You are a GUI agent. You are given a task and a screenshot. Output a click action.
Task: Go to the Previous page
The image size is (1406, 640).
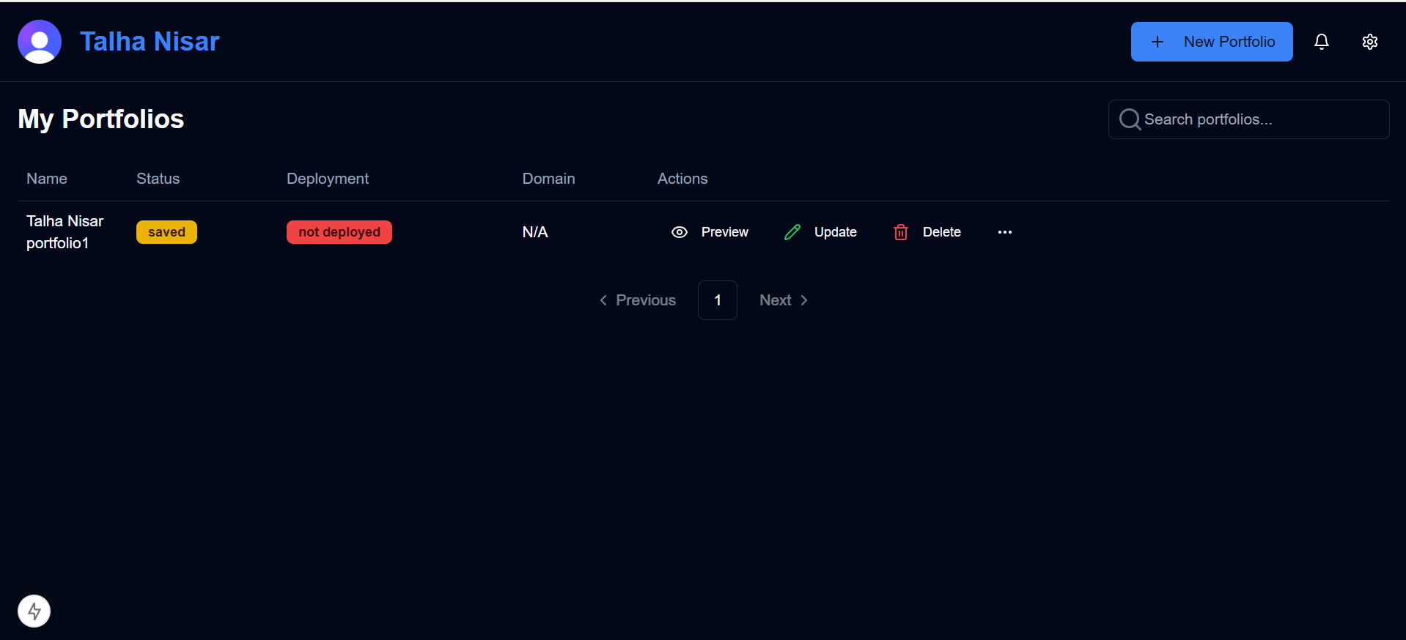(638, 300)
